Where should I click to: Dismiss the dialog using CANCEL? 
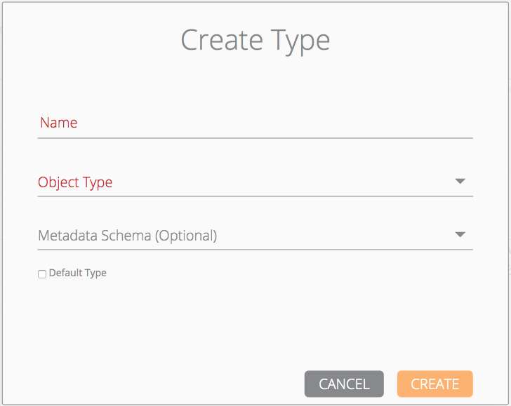[344, 384]
